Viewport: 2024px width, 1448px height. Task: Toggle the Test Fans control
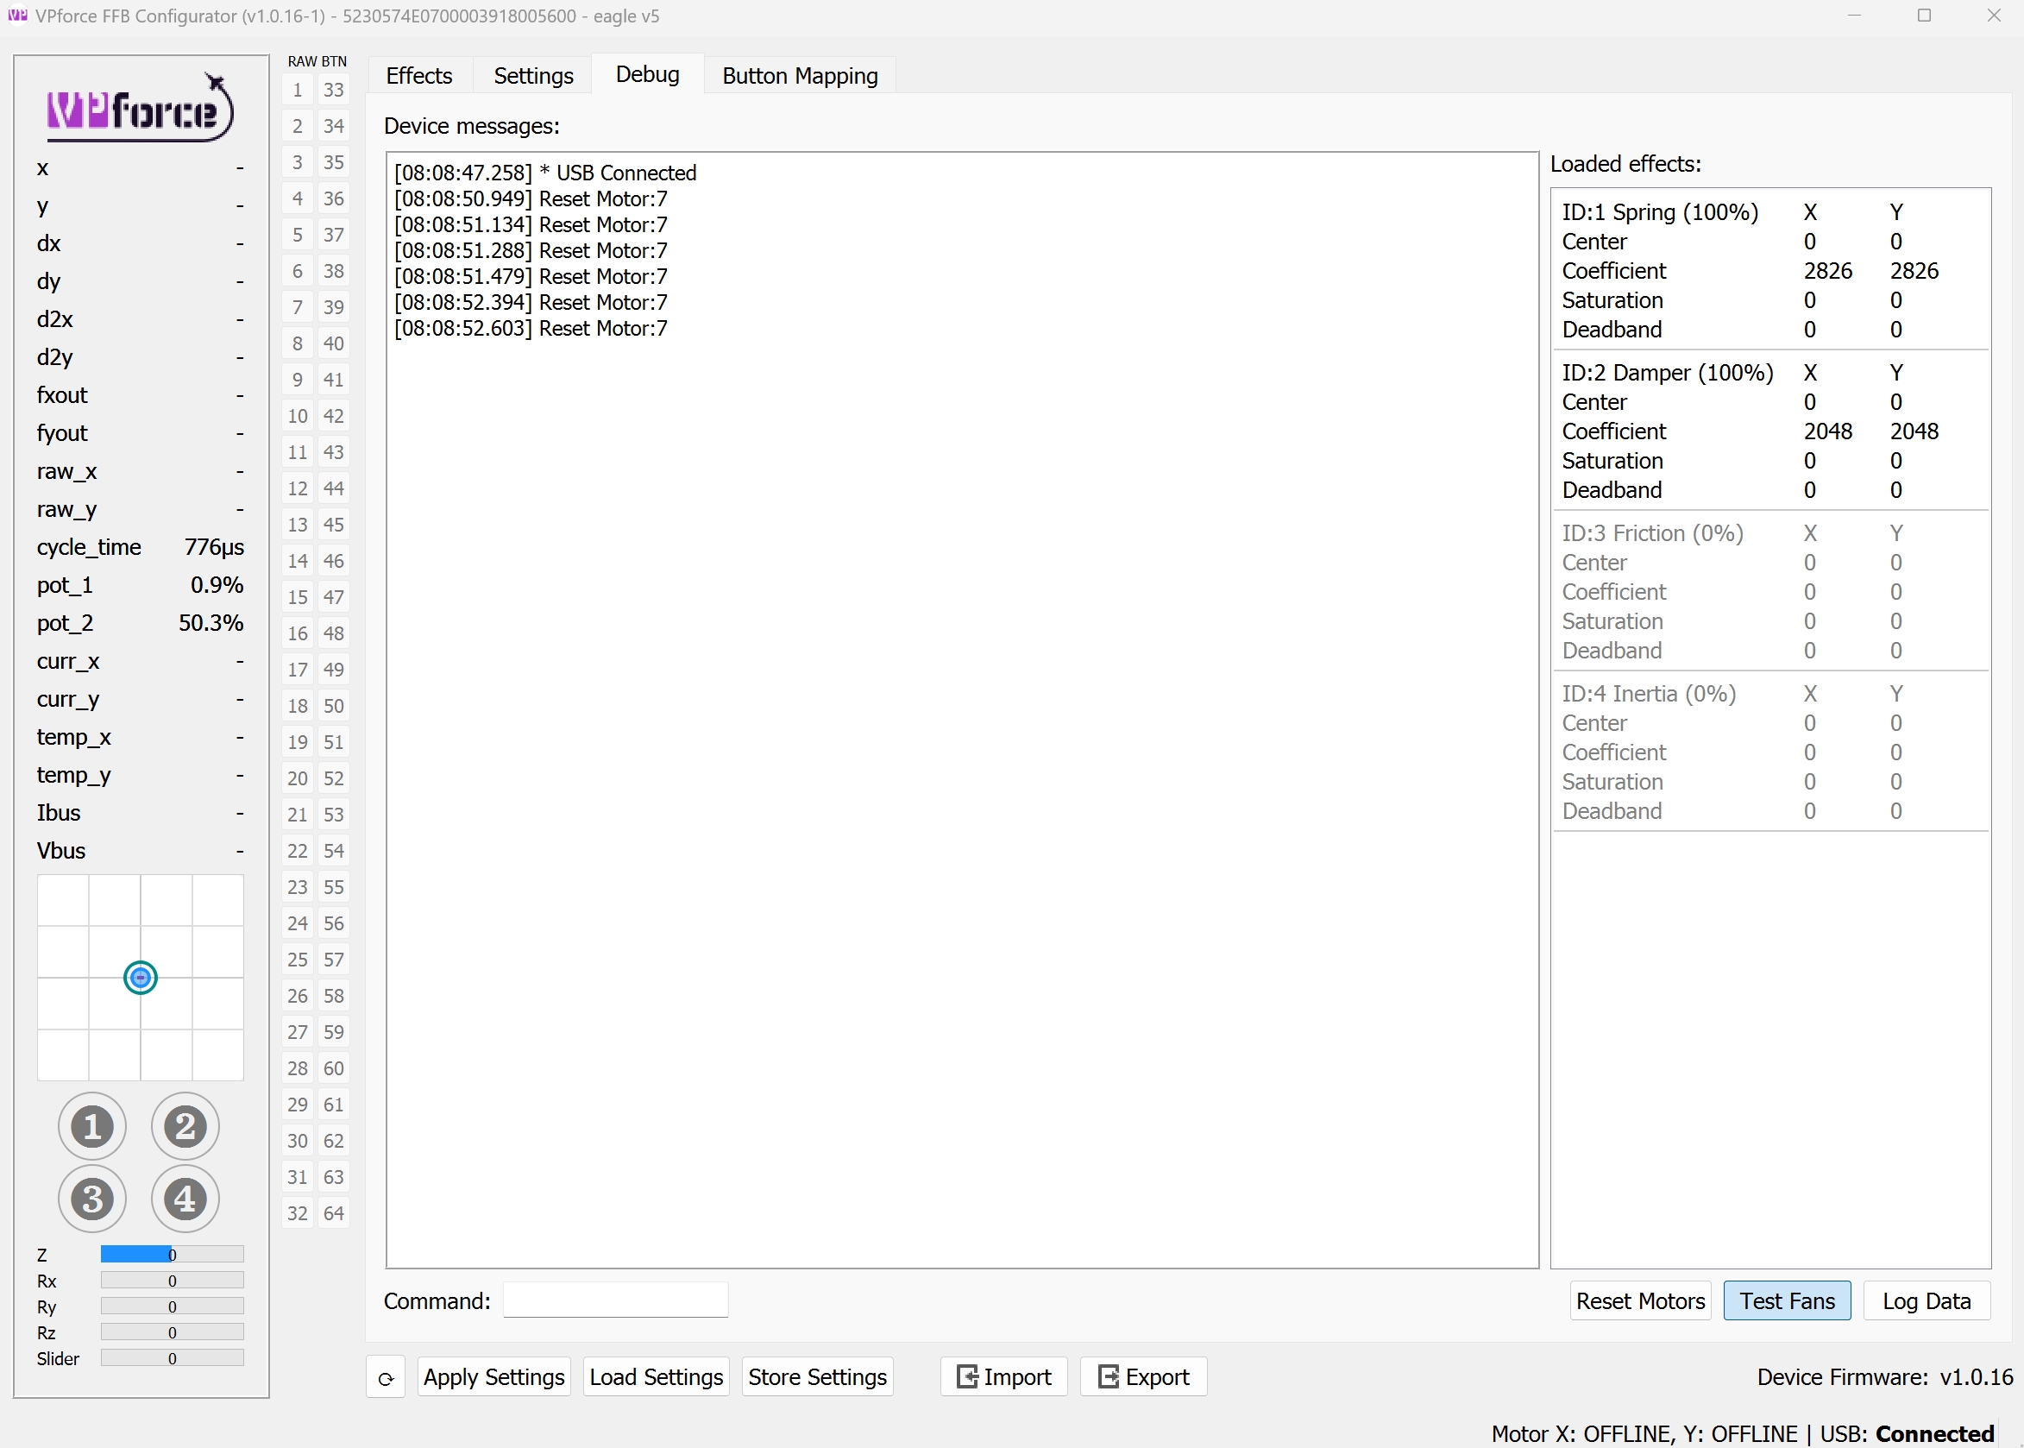click(1787, 1300)
